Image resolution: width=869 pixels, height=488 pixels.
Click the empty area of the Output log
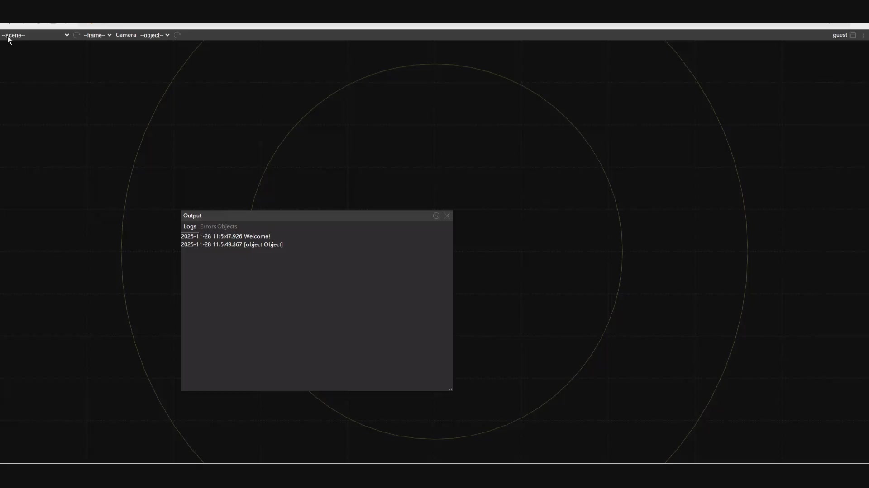317,316
